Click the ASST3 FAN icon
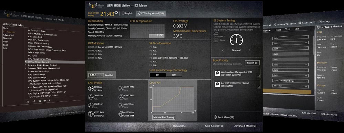This screenshot has width=344, height=133. (121, 114)
